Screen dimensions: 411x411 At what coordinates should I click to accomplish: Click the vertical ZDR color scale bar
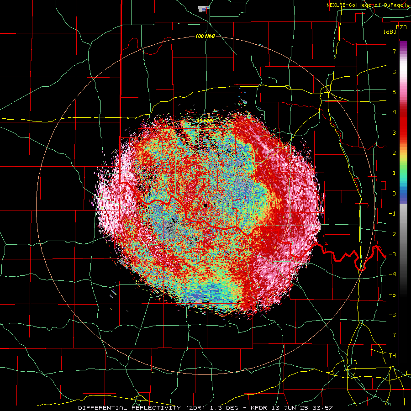coord(403,203)
